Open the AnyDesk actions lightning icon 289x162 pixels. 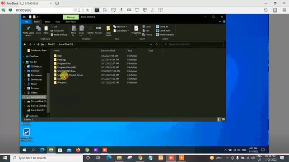coord(121,10)
